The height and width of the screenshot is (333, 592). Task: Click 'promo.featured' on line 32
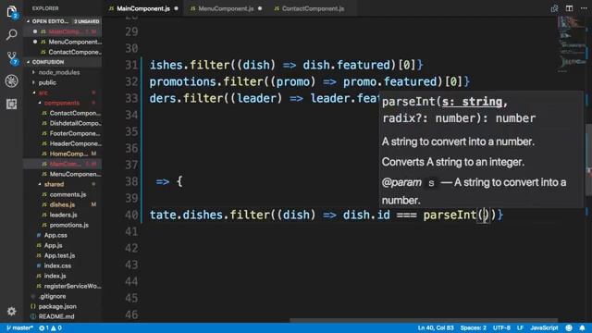[390, 82]
